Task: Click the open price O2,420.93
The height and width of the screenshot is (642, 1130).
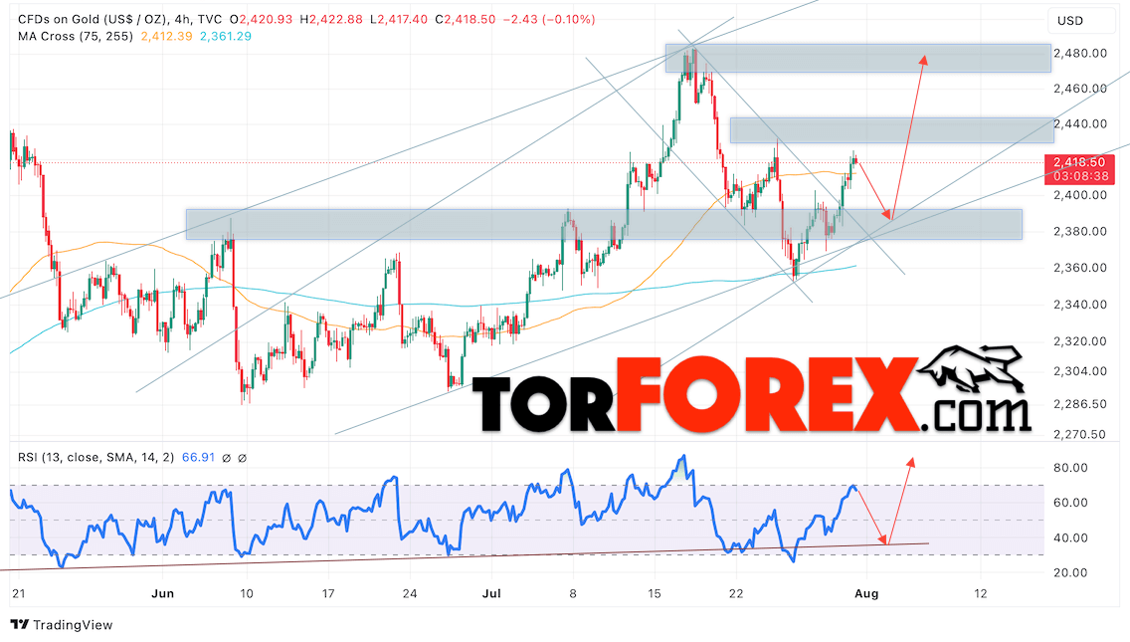Action: [x=262, y=20]
